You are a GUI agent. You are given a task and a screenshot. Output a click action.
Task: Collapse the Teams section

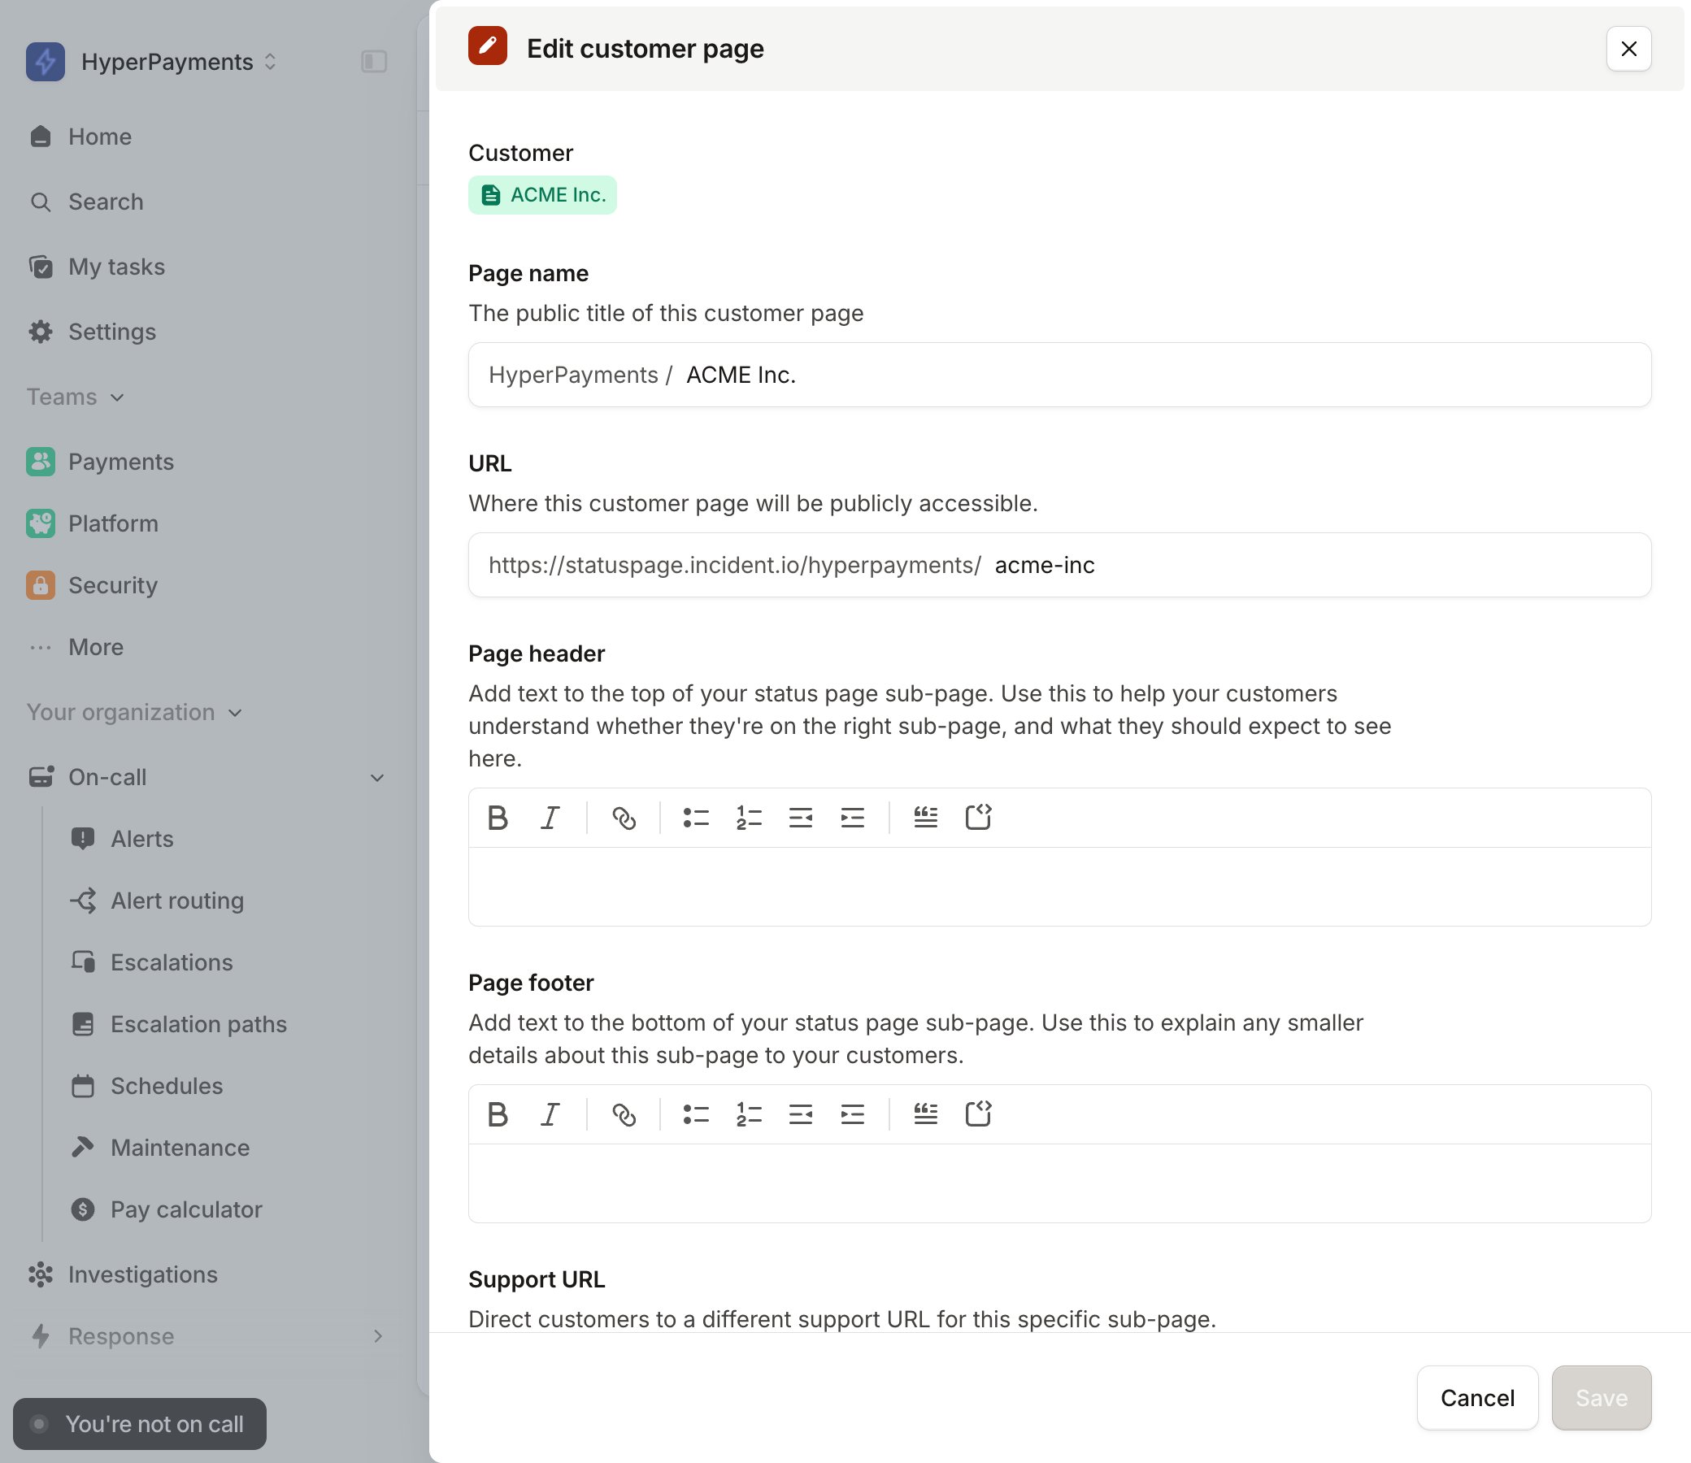[75, 397]
